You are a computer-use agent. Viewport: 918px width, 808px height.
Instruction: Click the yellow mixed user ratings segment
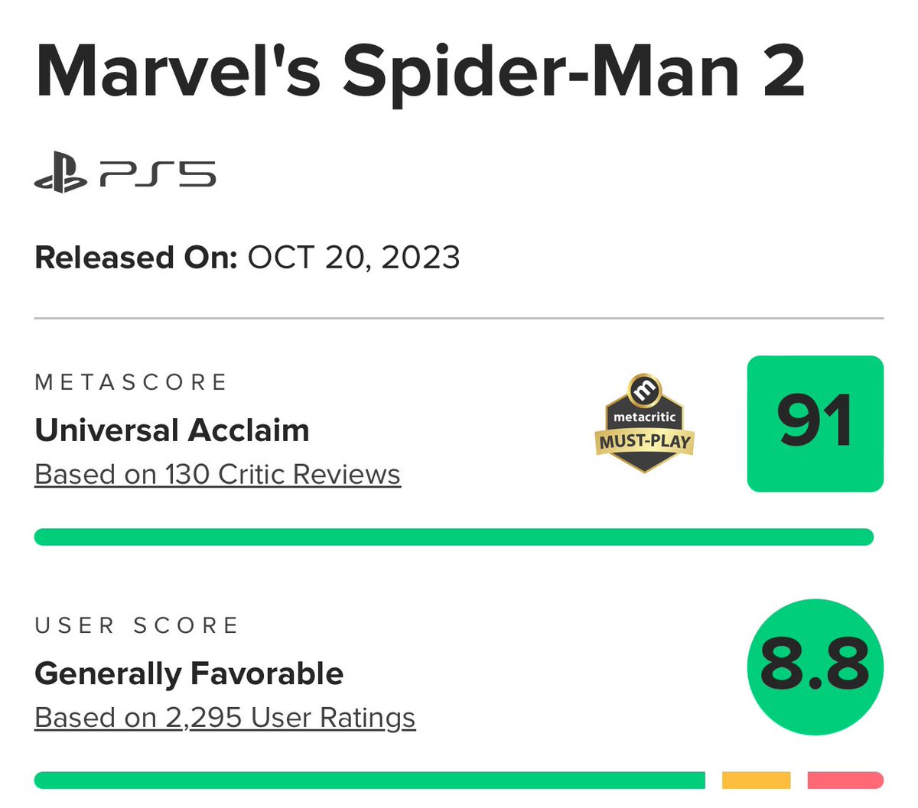[x=756, y=780]
